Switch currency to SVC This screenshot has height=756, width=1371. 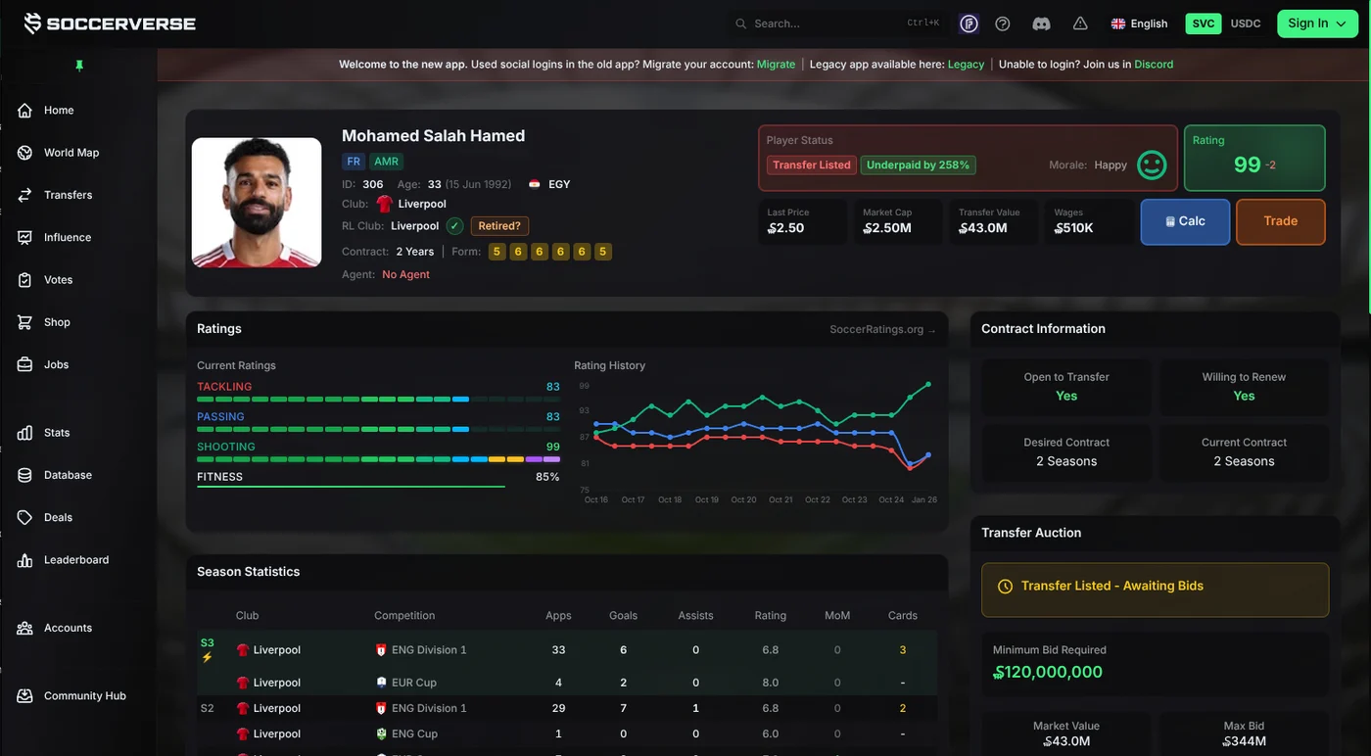(1204, 24)
